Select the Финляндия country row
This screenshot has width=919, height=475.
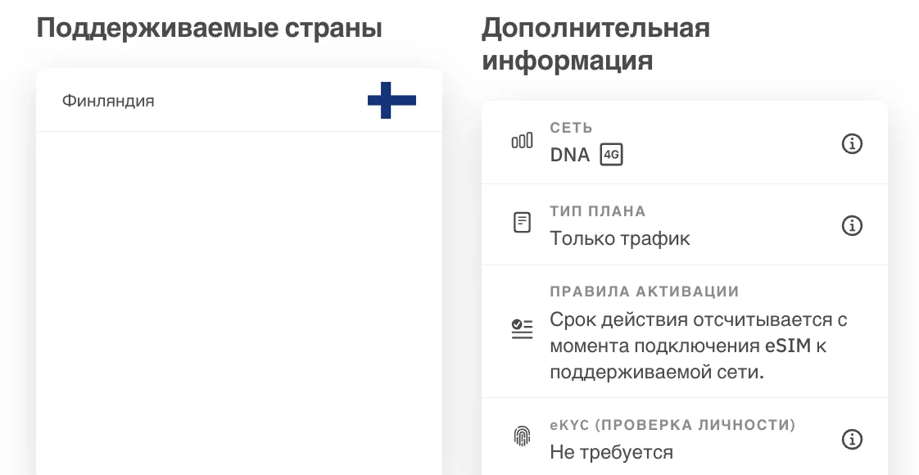[239, 100]
